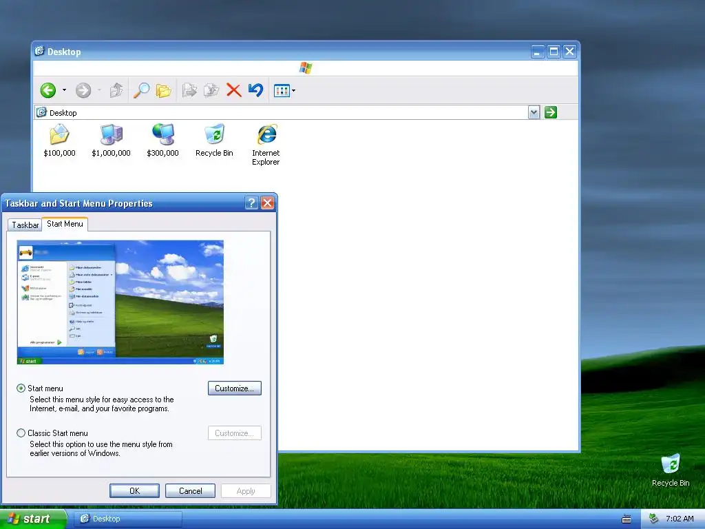The height and width of the screenshot is (529, 705).
Task: Expand the Views dropdown arrow
Action: 293,91
